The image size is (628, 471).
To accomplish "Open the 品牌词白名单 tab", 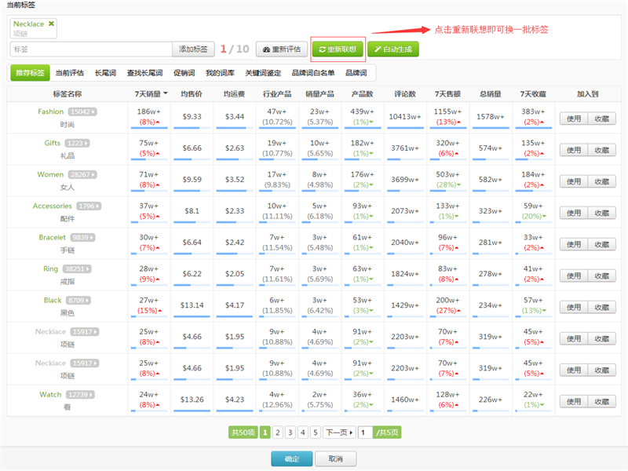I will click(313, 73).
